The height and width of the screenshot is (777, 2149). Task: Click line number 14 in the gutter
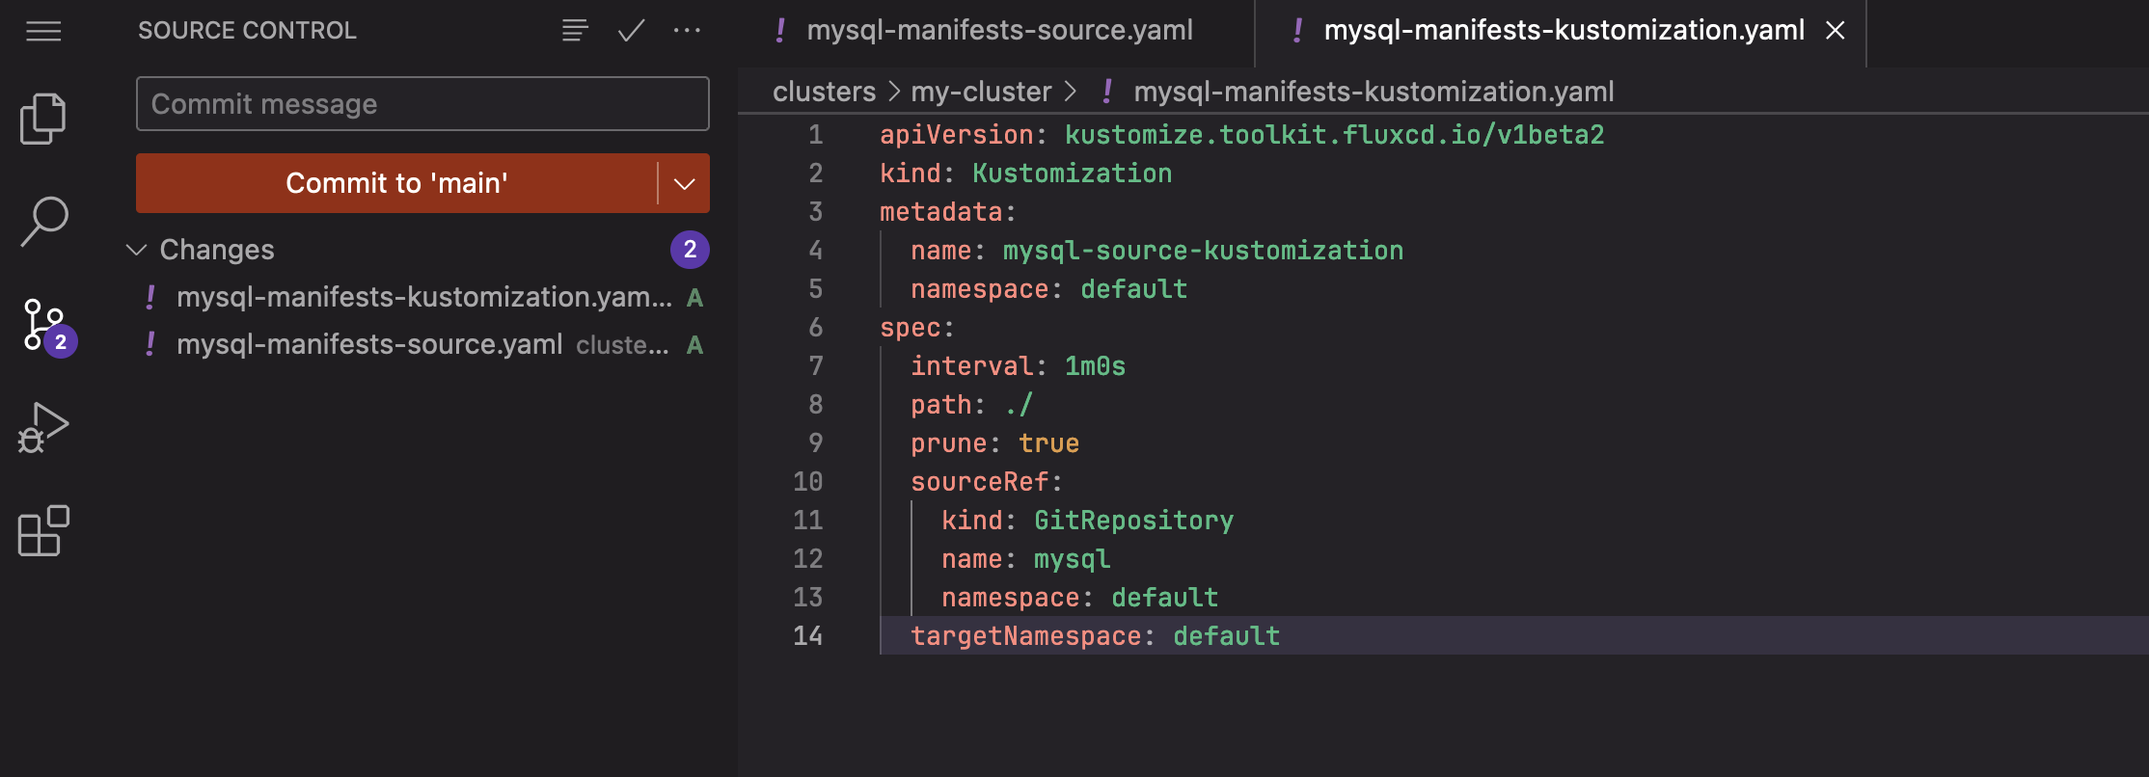(x=808, y=636)
